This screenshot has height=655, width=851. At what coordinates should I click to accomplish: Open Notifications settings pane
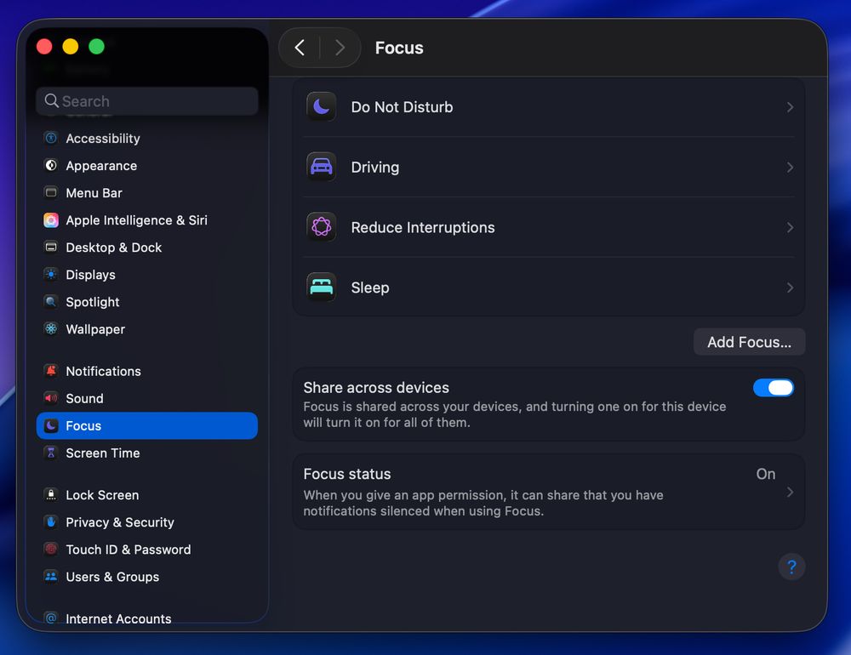pyautogui.click(x=147, y=371)
